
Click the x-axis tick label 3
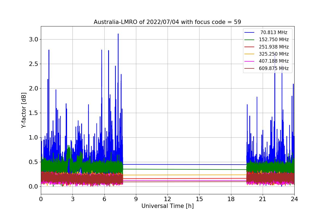pos(72,199)
